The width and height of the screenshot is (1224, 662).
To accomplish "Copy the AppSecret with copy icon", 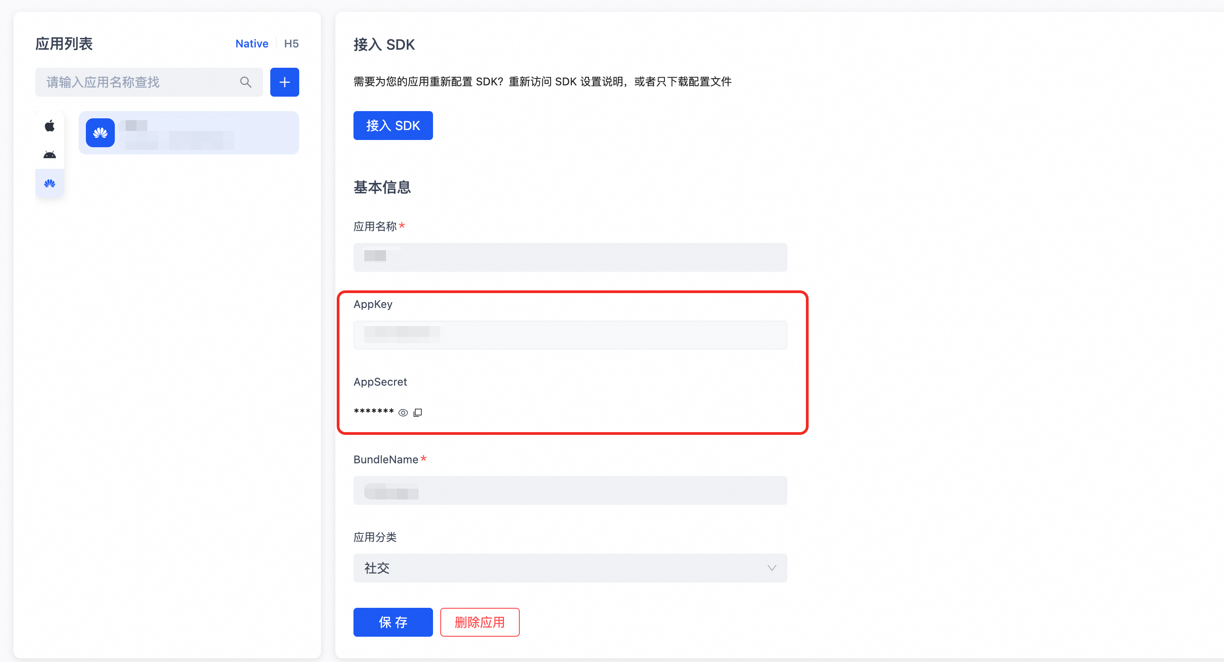I will (x=418, y=412).
